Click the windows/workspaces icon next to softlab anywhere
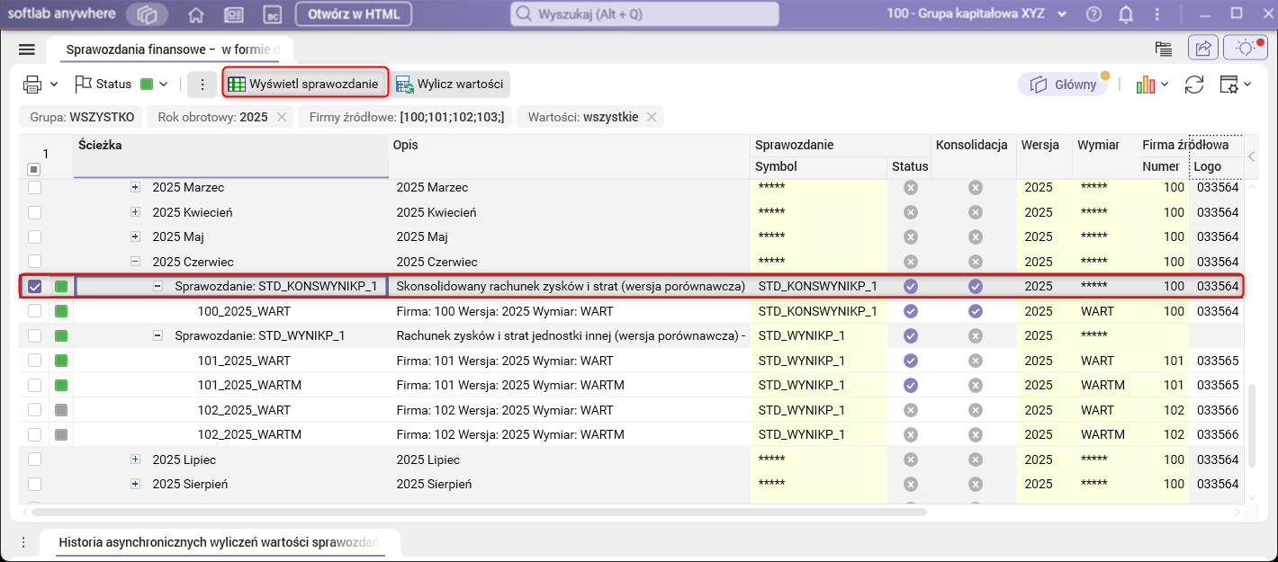This screenshot has height=562, width=1278. [147, 14]
